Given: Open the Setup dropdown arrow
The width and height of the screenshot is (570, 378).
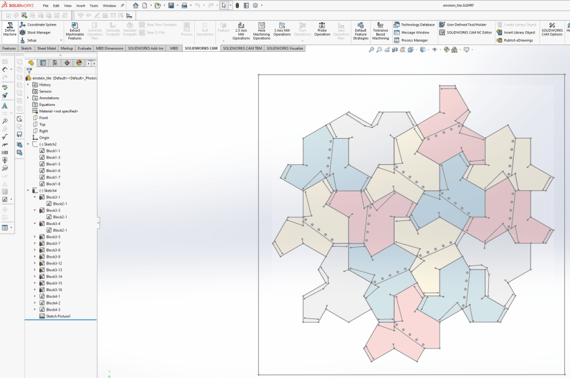Looking at the screenshot, I should pyautogui.click(x=42, y=40).
